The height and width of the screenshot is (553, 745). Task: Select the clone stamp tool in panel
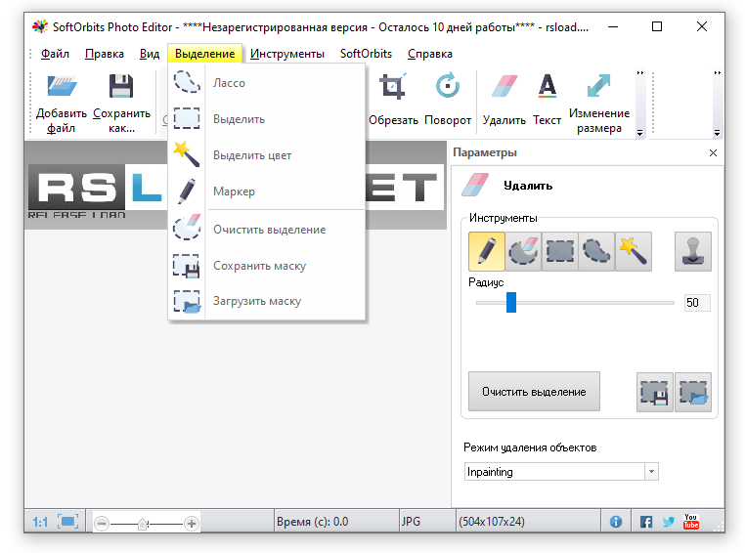[x=693, y=251]
